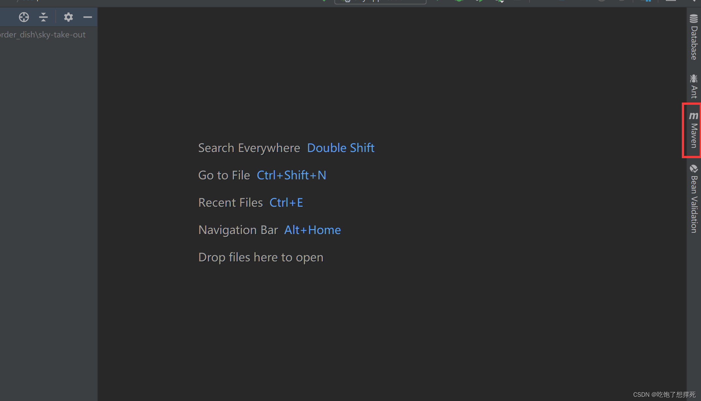Click the Ctrl+Shift+N shortcut text
701x401 pixels.
coord(291,175)
